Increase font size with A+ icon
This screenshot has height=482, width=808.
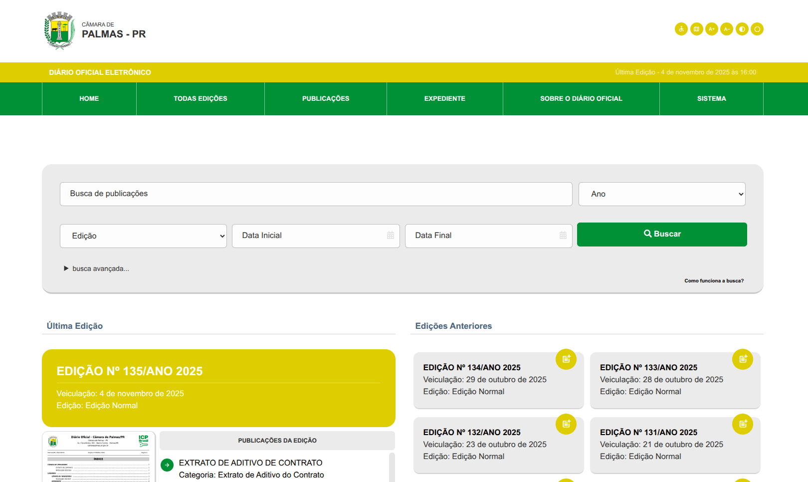tap(712, 29)
